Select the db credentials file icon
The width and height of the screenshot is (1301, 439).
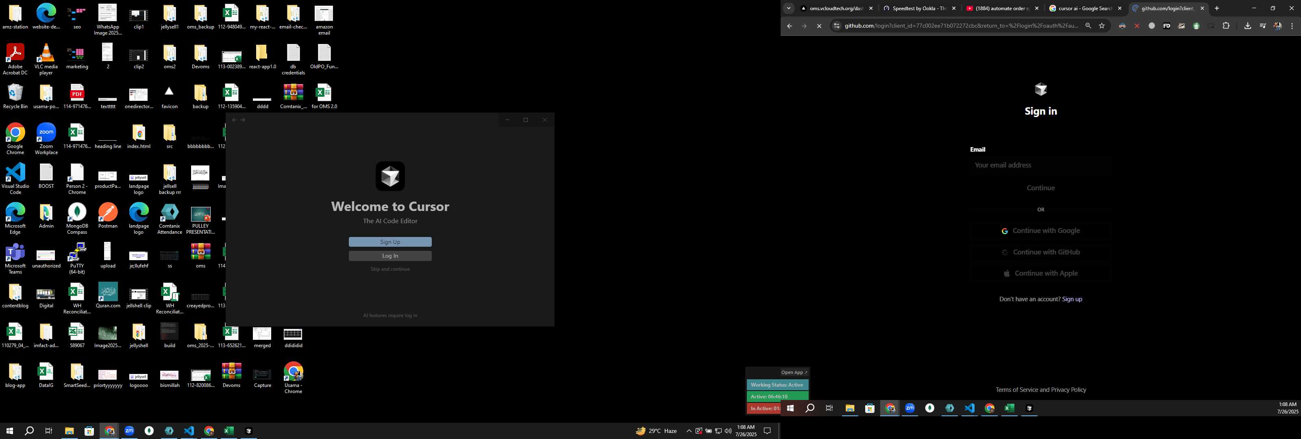(293, 60)
